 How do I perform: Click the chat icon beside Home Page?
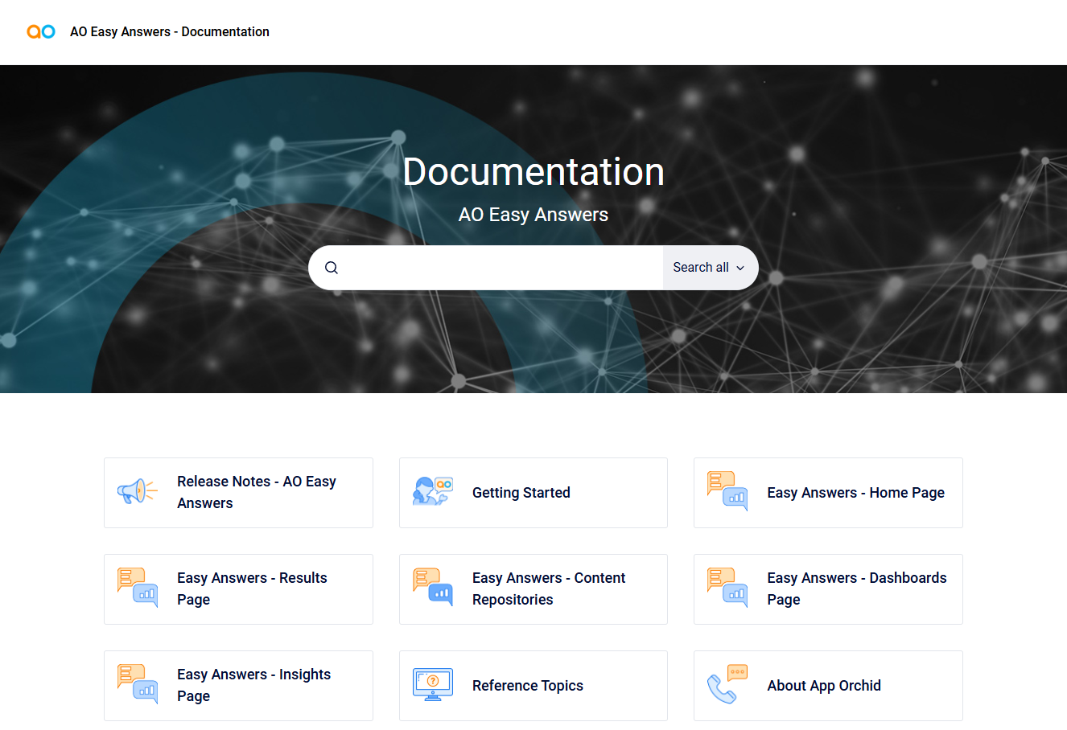tap(727, 491)
